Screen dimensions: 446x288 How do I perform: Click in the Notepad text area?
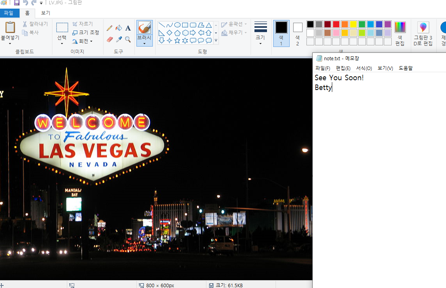(379, 180)
